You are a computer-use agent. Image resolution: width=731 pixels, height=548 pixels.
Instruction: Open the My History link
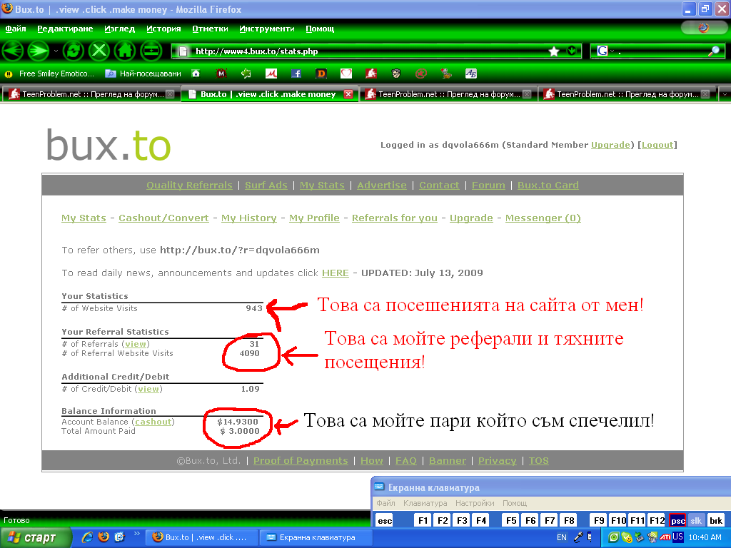click(249, 218)
